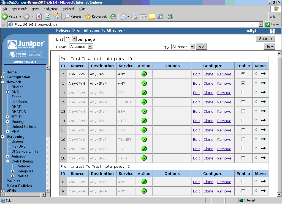Open the Nézet menu
Screen dimensions: 282x204
pos(36,9)
